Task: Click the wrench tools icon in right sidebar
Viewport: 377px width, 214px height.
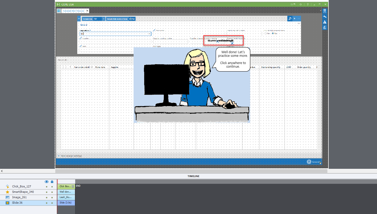Action: point(325,16)
